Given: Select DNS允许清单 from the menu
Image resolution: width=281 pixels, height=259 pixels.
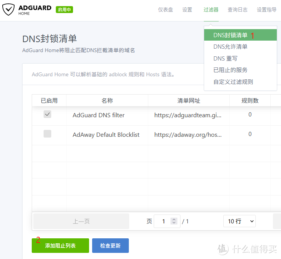Looking at the screenshot, I should (x=240, y=47).
